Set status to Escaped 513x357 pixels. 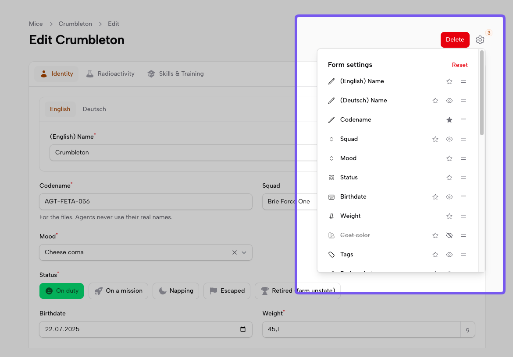(x=227, y=291)
